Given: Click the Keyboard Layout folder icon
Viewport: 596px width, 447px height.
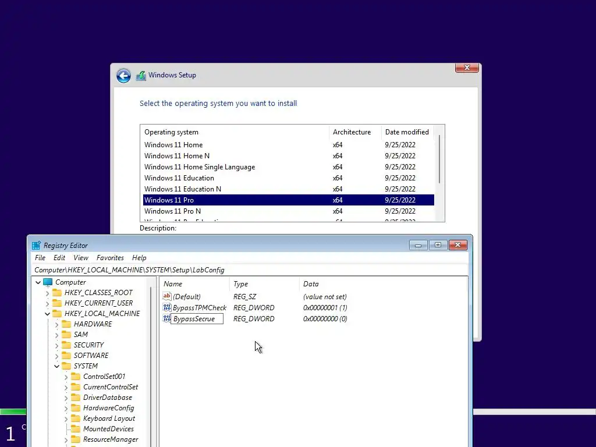Looking at the screenshot, I should click(x=76, y=418).
